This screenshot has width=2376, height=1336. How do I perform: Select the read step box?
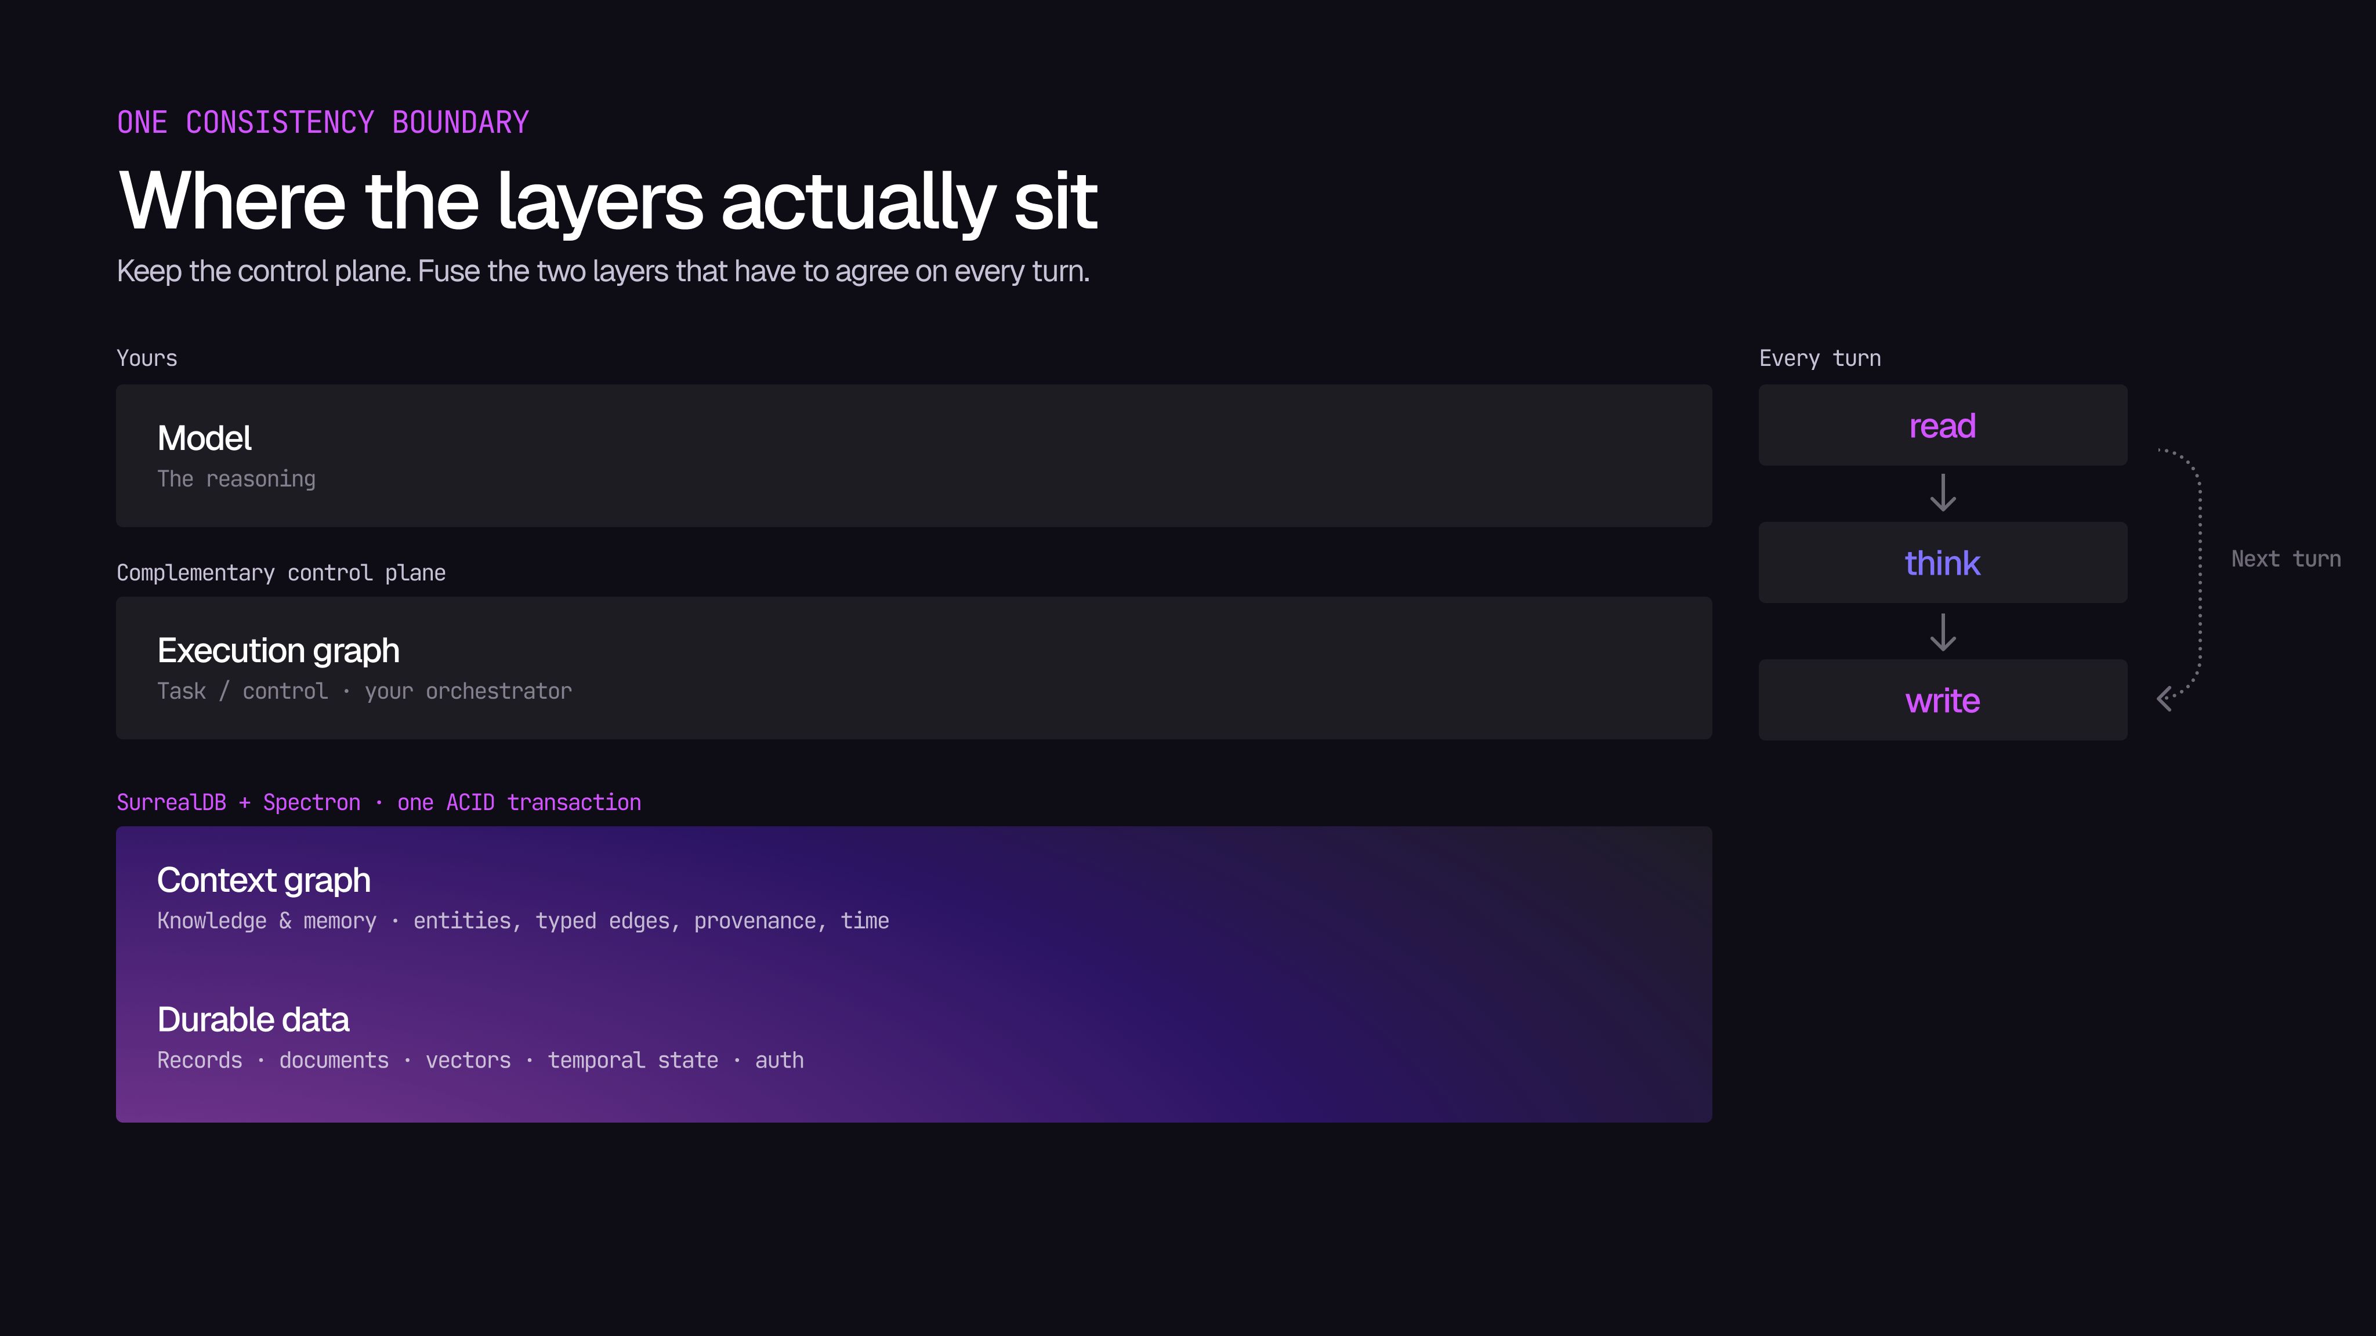[1943, 425]
